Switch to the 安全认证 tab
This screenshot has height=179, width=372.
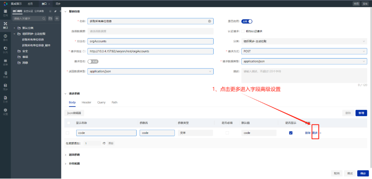tap(28, 11)
